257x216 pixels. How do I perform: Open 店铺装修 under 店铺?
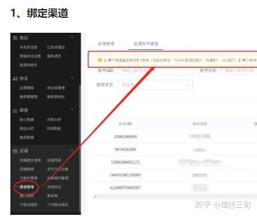point(27,169)
